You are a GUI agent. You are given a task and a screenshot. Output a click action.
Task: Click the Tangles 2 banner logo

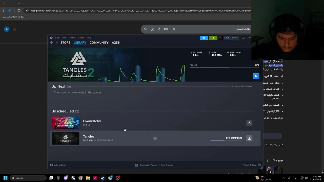pos(78,64)
